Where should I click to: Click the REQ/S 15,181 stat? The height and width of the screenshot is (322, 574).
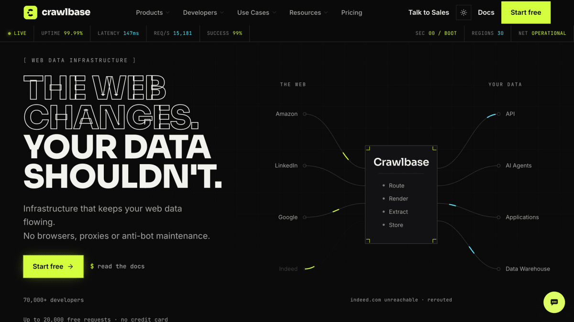point(173,33)
